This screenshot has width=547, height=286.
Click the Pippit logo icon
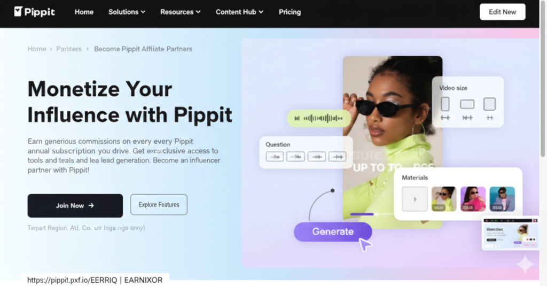point(18,12)
